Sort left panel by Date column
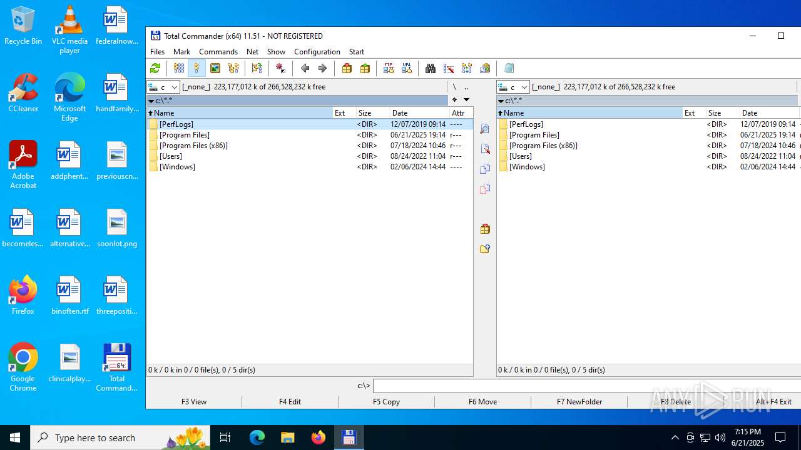The image size is (801, 450). (419, 113)
